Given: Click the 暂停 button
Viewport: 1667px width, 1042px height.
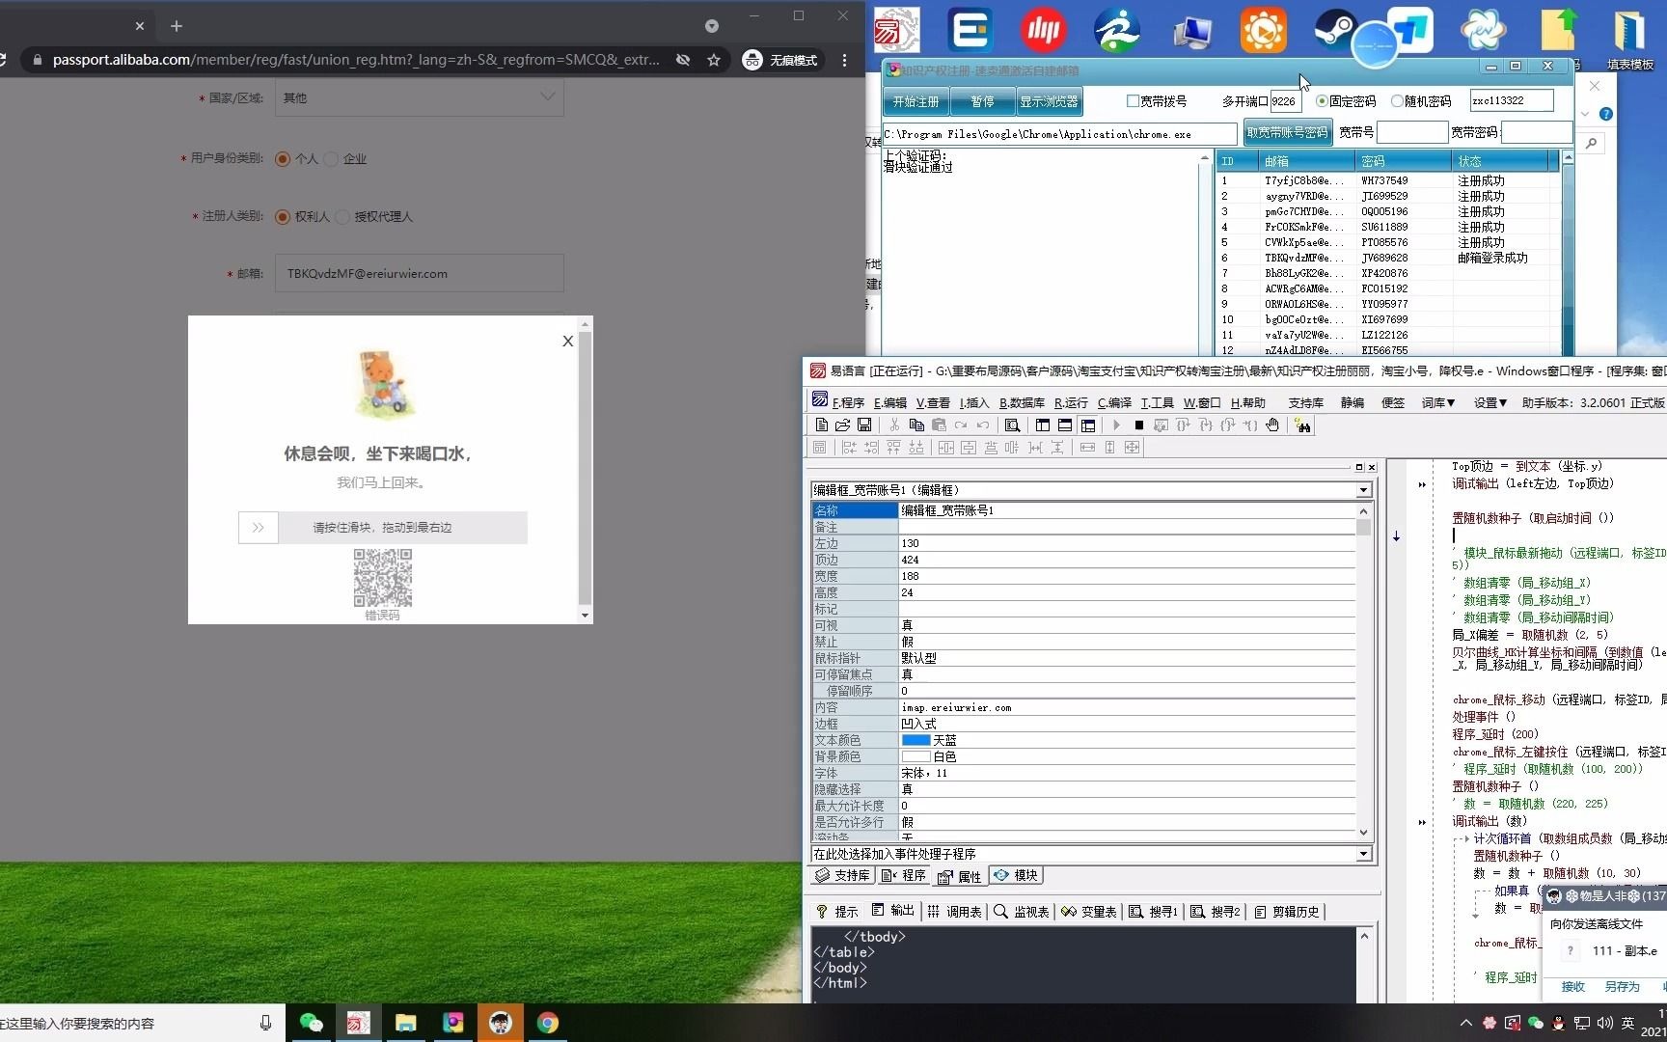Looking at the screenshot, I should (x=982, y=101).
